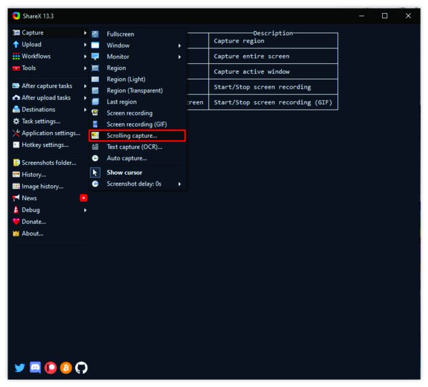
Task: Maximize the ShareX window
Action: [x=385, y=16]
